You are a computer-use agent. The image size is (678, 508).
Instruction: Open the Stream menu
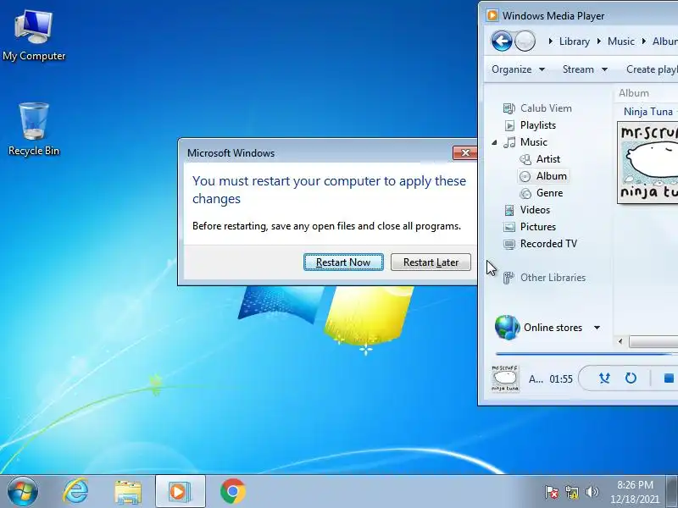(x=585, y=69)
